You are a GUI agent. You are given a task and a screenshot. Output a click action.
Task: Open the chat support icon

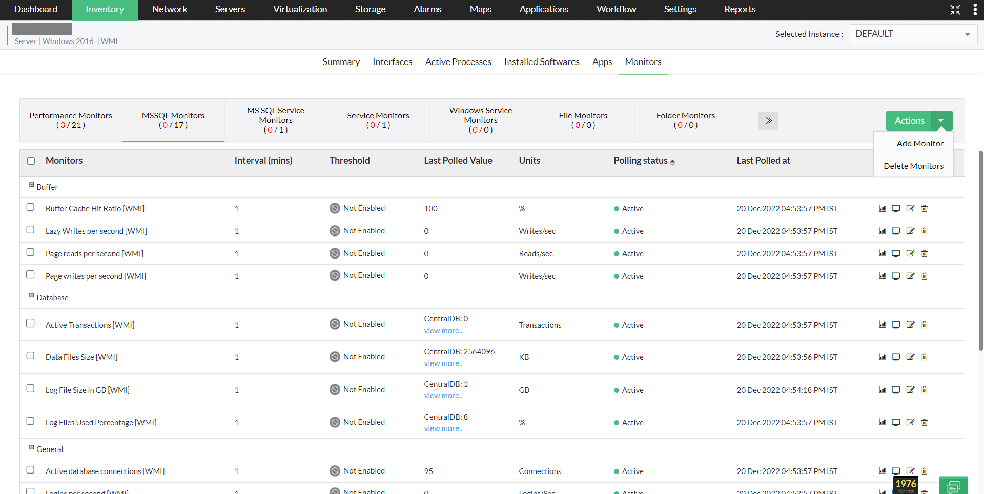tap(953, 486)
